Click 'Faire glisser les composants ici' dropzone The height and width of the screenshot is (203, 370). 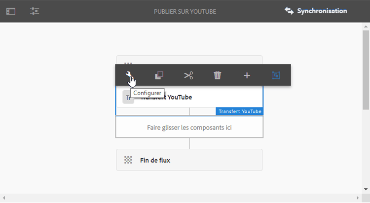click(x=189, y=127)
